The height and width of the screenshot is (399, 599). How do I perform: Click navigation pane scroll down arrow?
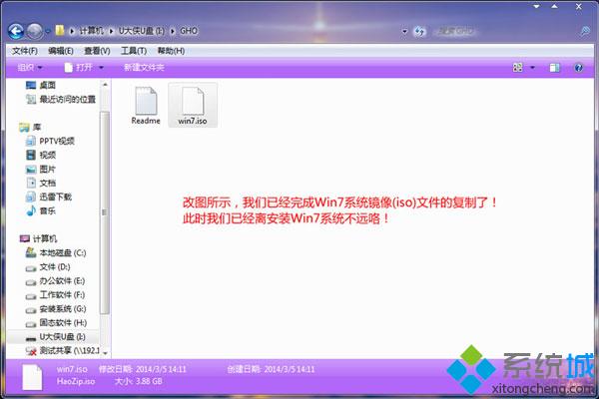pyautogui.click(x=105, y=353)
